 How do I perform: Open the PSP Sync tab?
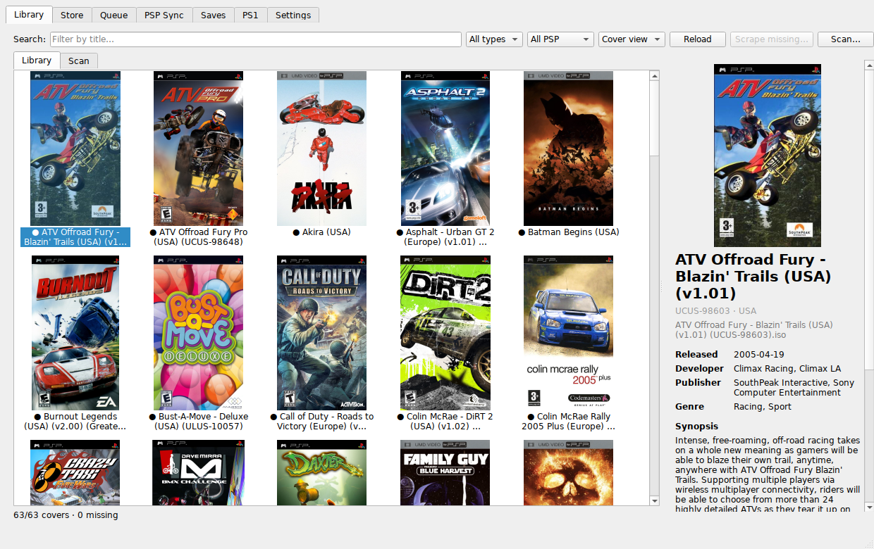tap(164, 15)
